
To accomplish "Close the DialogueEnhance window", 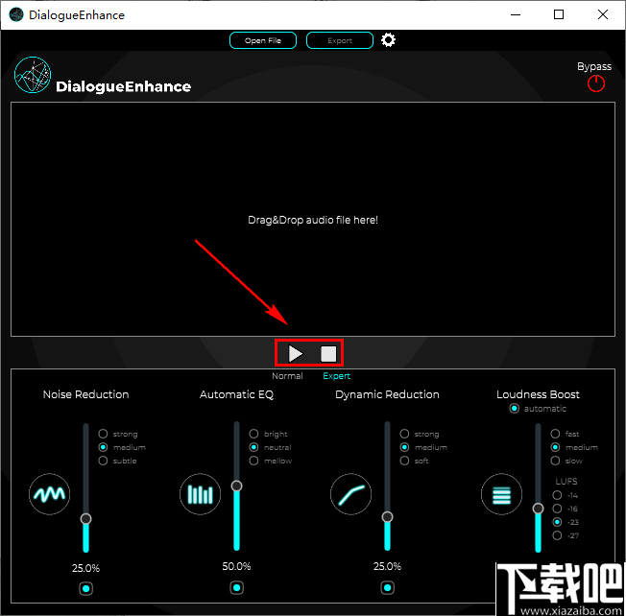I will point(603,14).
